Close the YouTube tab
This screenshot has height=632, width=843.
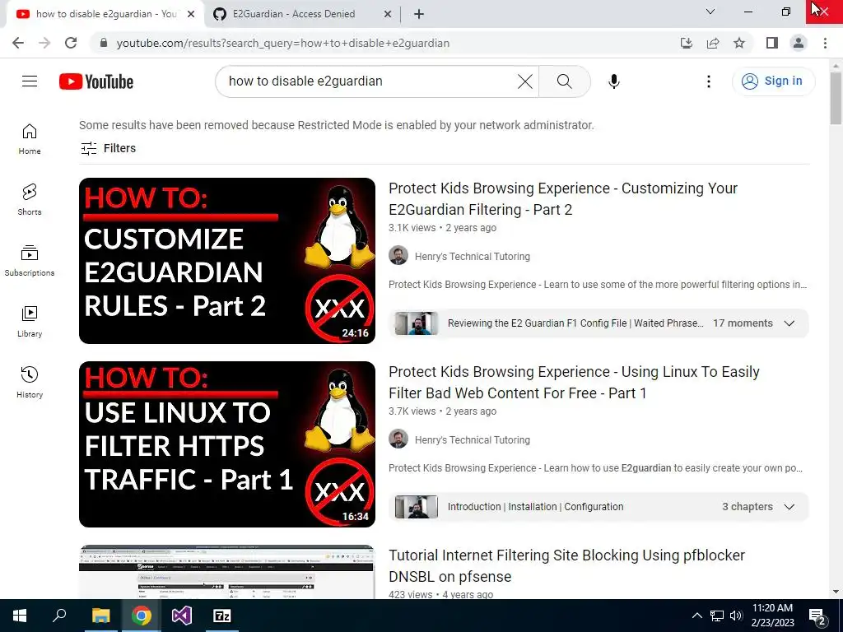(191, 14)
